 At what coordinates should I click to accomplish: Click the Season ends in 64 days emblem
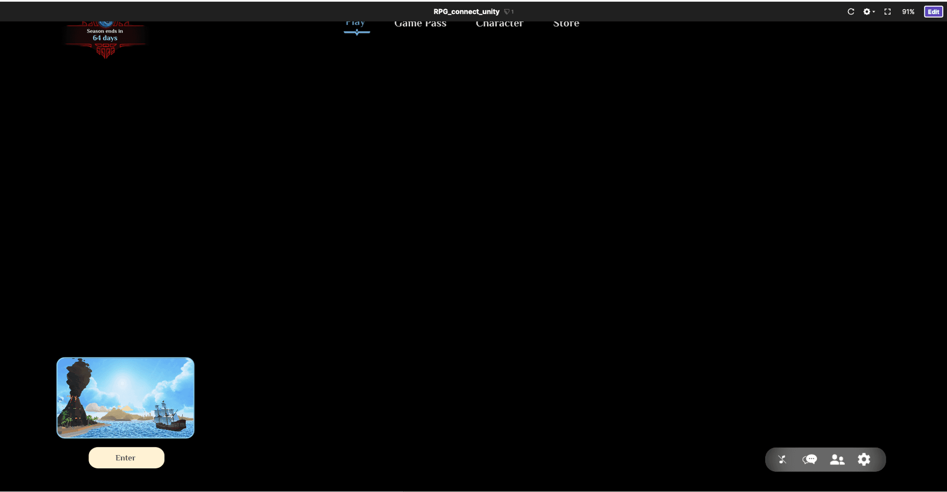coord(105,36)
